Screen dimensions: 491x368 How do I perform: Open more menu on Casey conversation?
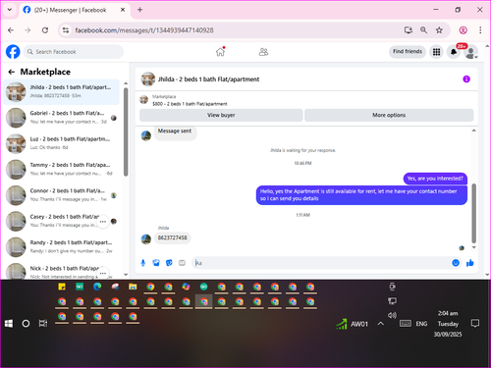pyautogui.click(x=103, y=222)
